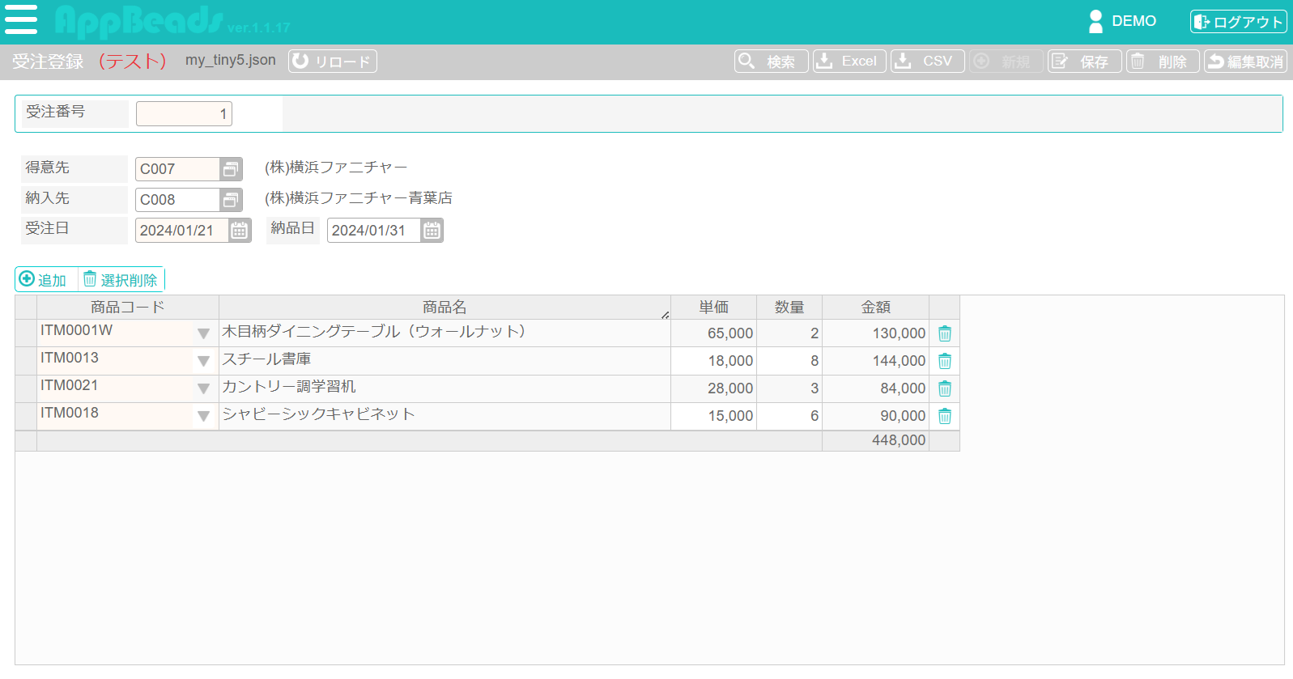This screenshot has width=1293, height=679.
Task: Export data with the Excel button
Action: pos(849,62)
